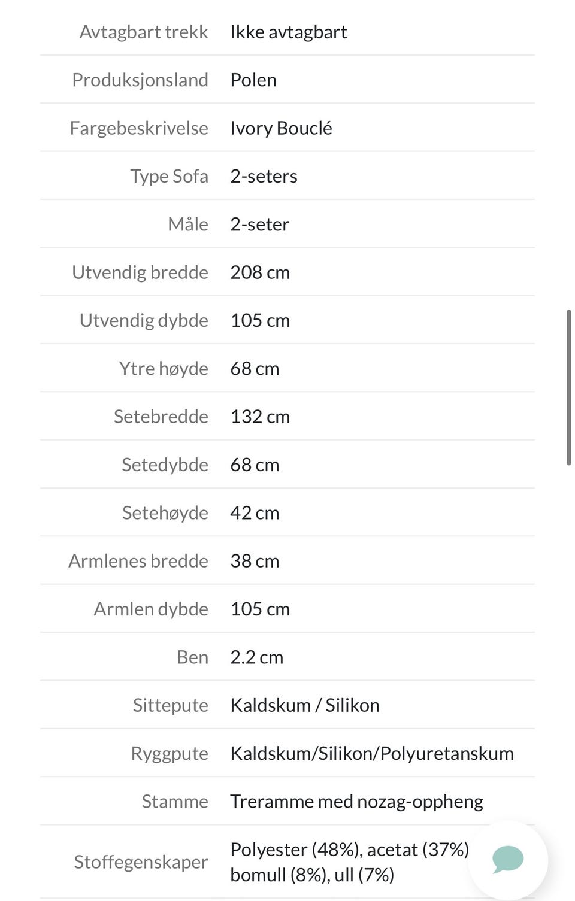Click the '208 cm' width value
The width and height of the screenshot is (575, 901).
260,272
